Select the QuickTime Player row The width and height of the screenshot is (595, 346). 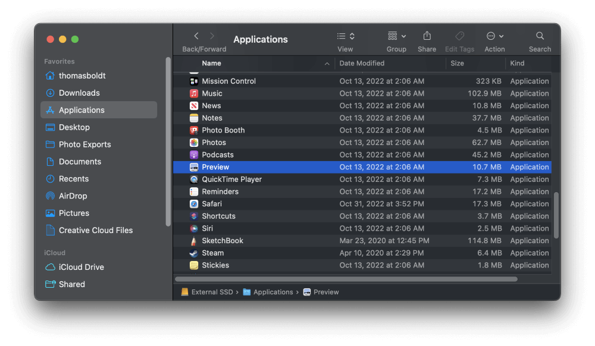pos(268,179)
